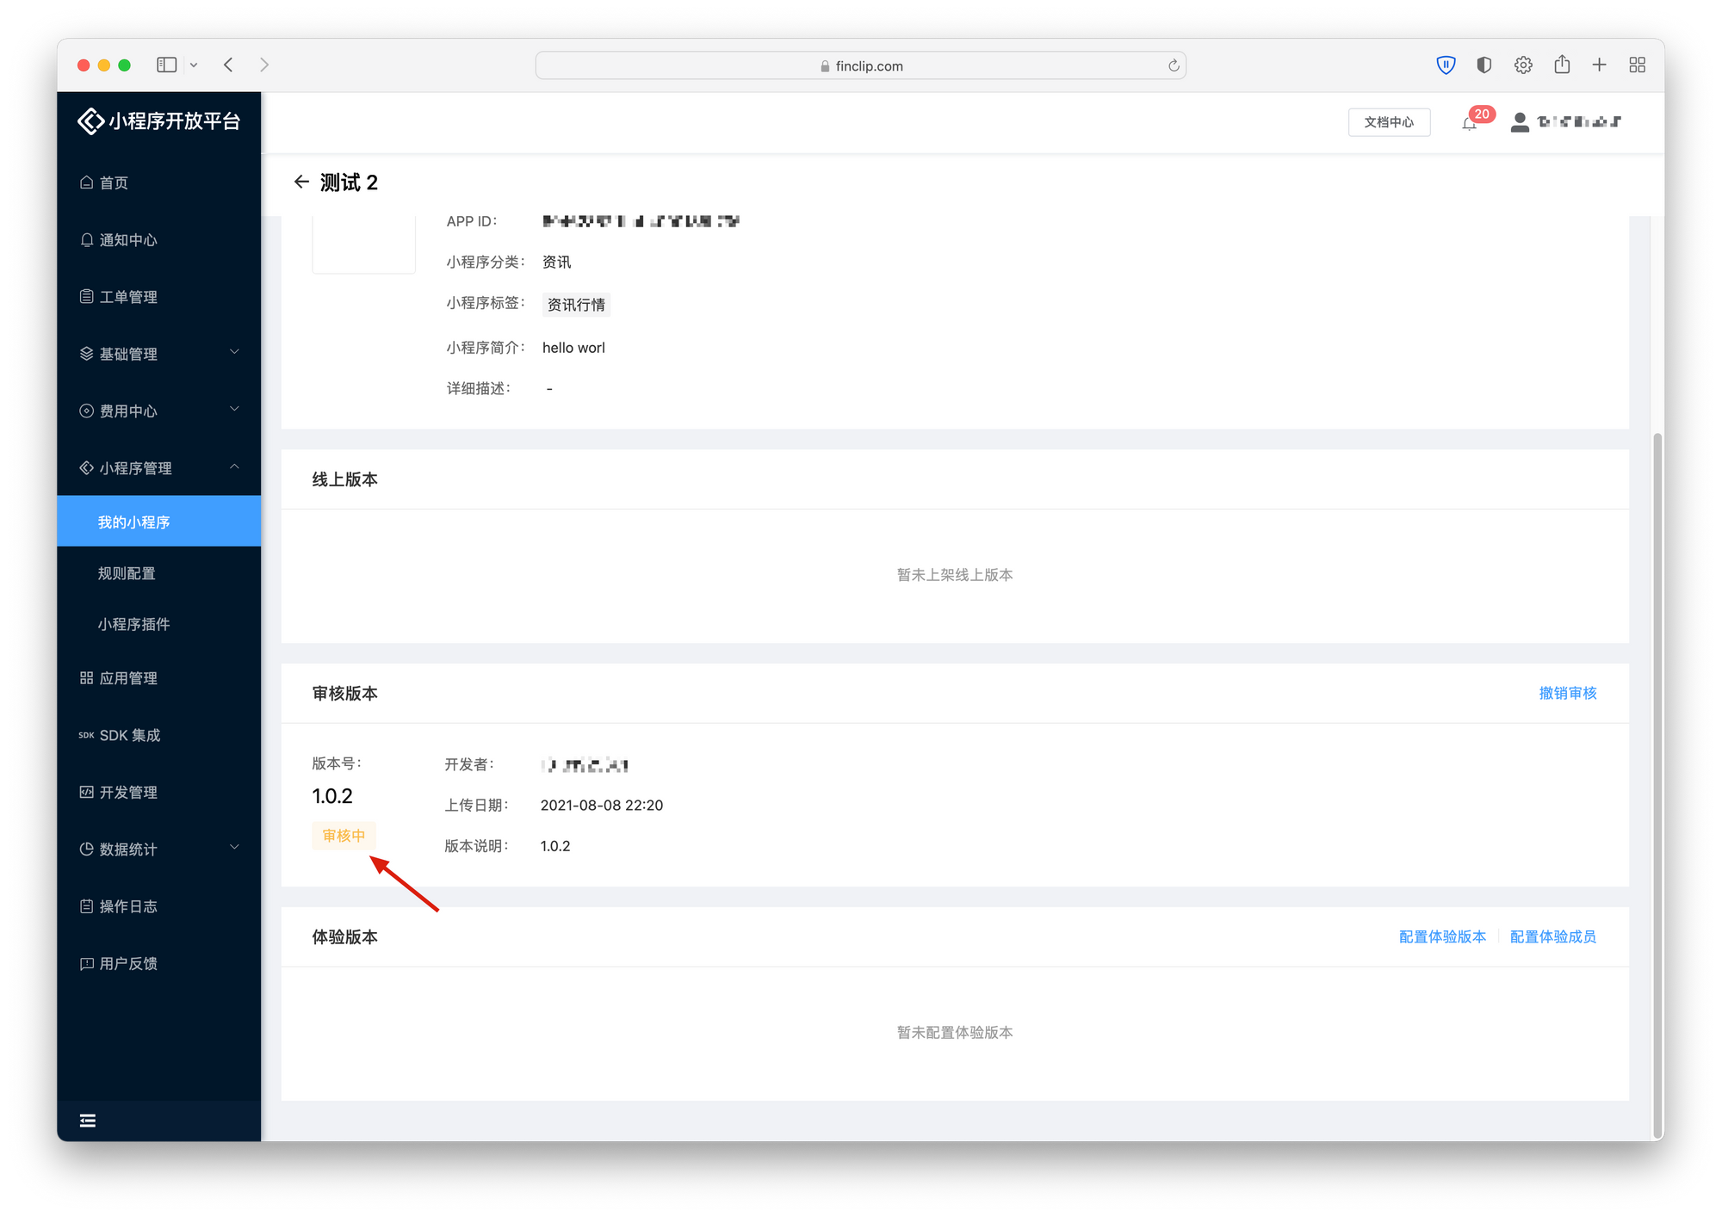Open the 文档中心 button

click(1389, 122)
